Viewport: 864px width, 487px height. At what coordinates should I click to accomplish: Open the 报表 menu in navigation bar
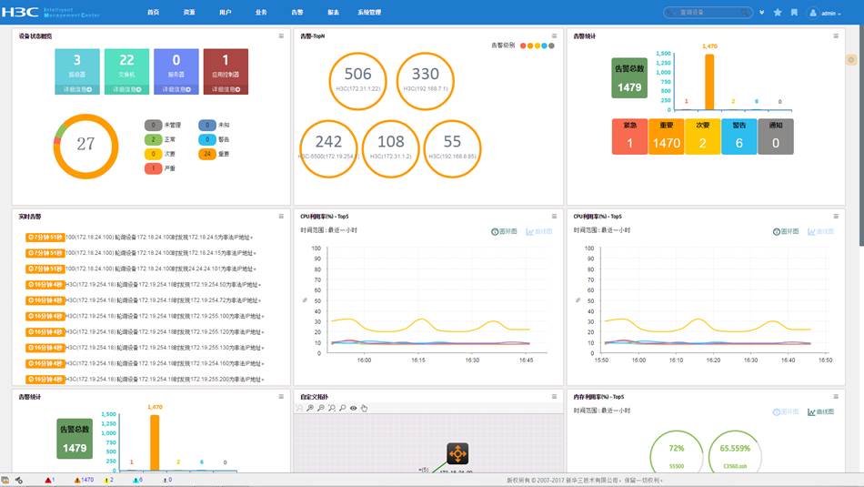tap(334, 12)
